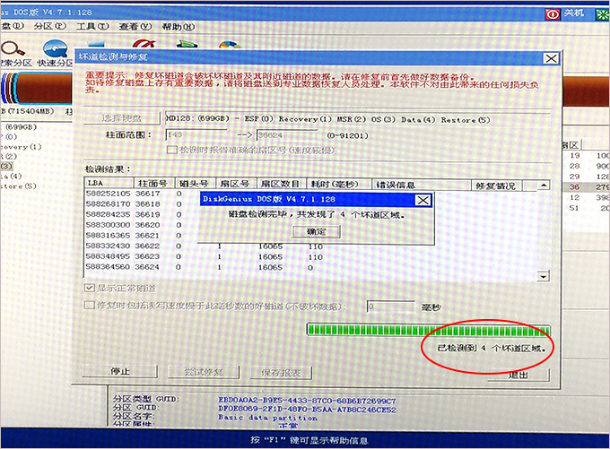610x449 pixels.
Task: Click the 退出 button
Action: tap(518, 375)
